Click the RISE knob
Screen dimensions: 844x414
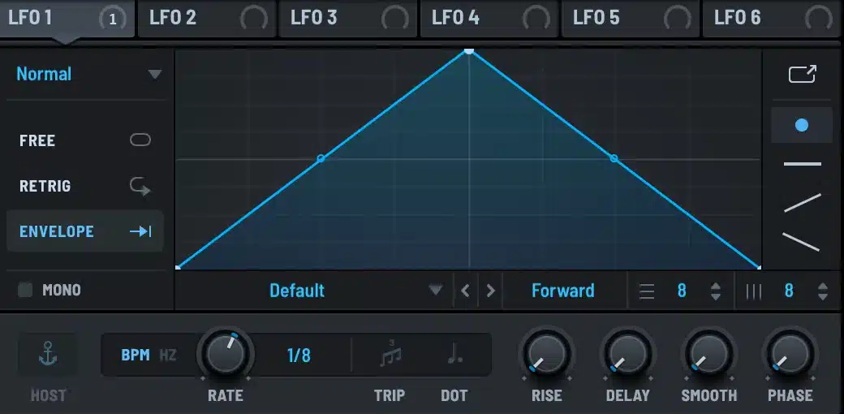coord(547,354)
